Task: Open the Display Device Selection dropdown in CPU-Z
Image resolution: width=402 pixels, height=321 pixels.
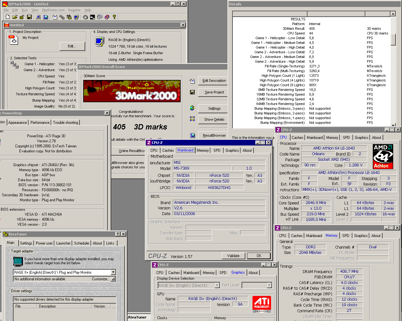Action: click(x=217, y=285)
